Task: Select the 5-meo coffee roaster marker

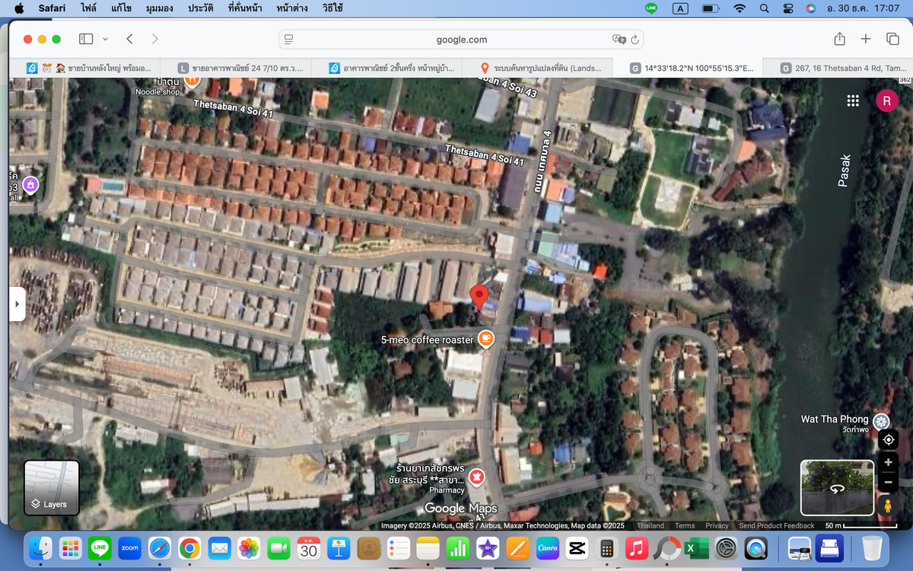Action: coord(485,340)
